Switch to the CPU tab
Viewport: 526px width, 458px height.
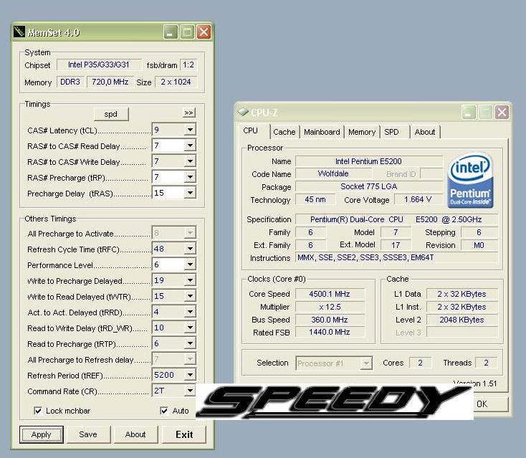254,131
